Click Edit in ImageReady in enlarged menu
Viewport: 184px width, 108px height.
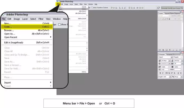(x=27, y=43)
